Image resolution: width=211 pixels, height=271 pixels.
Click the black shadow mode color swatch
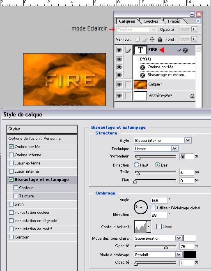tap(190, 255)
